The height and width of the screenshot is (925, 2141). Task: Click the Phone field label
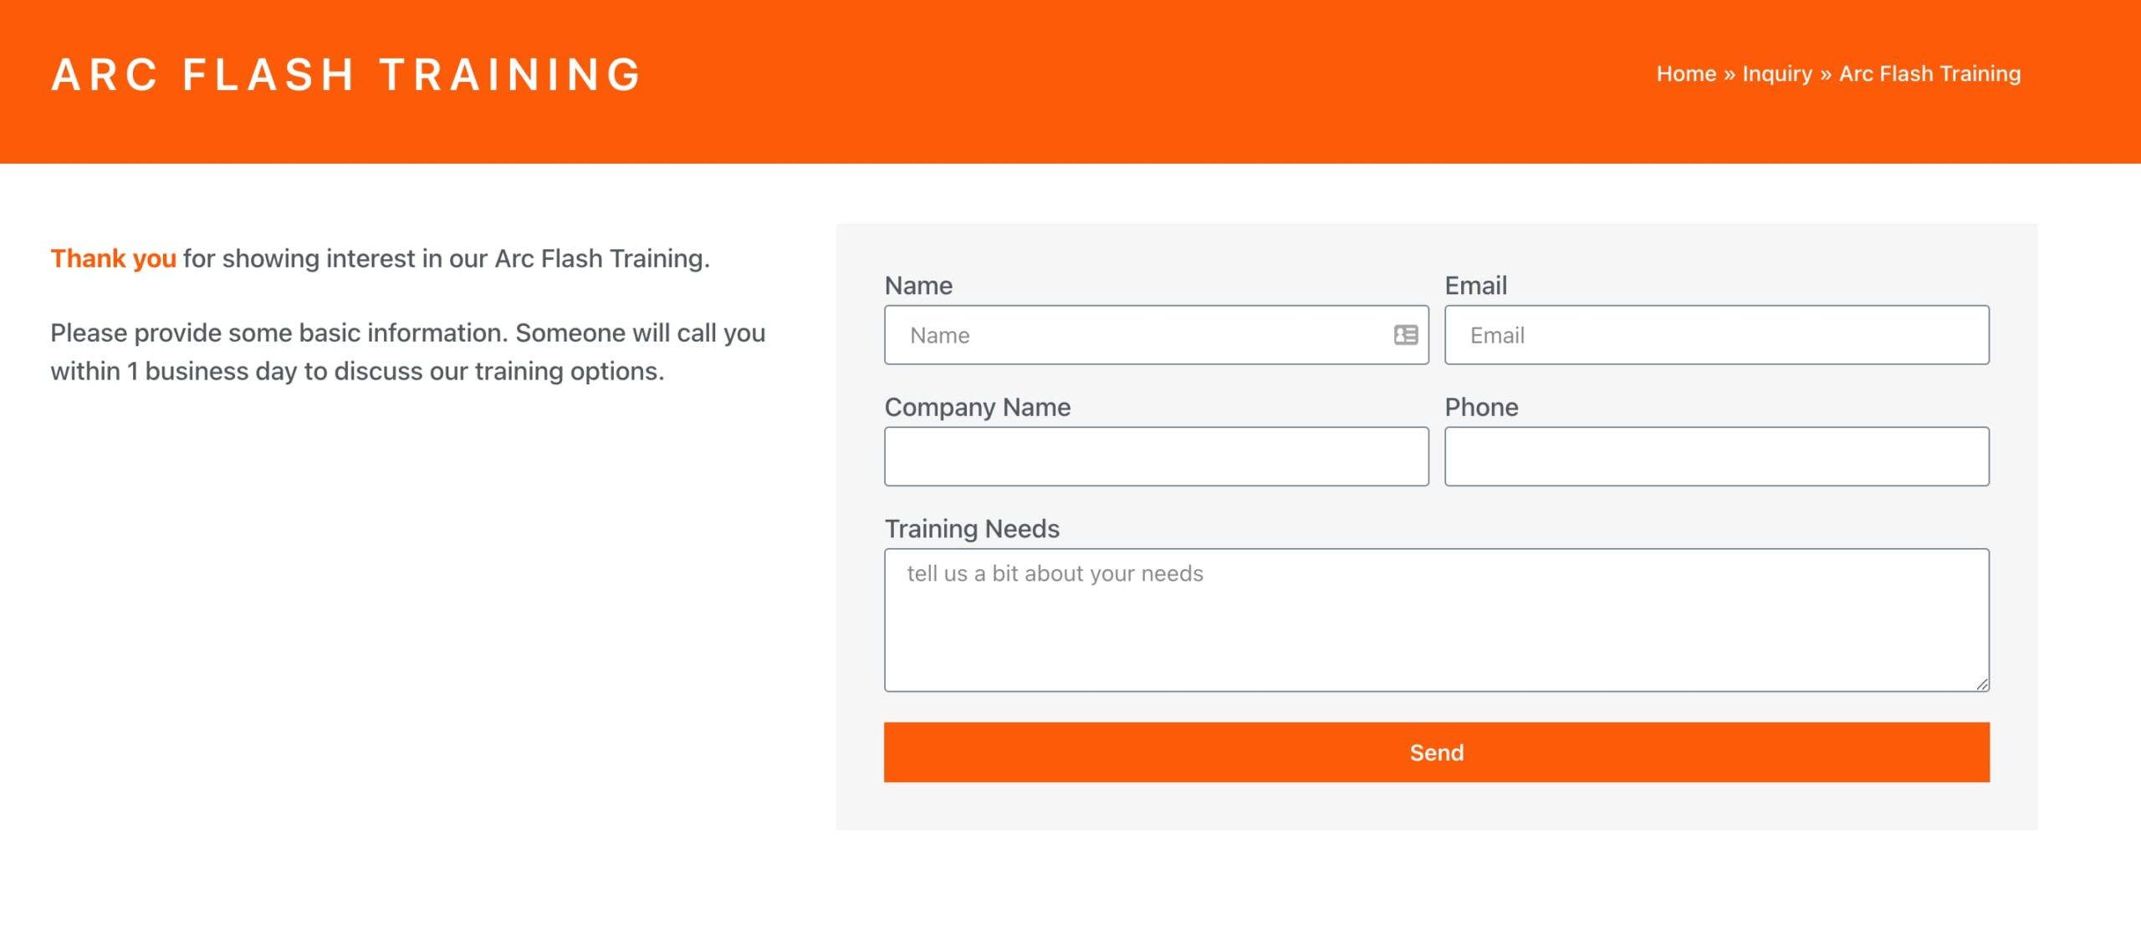click(x=1481, y=407)
